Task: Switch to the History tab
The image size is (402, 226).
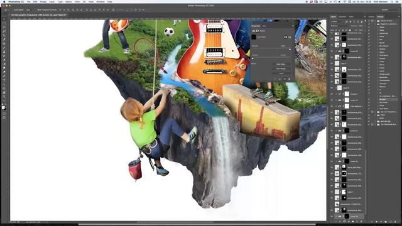Action: pos(371,17)
